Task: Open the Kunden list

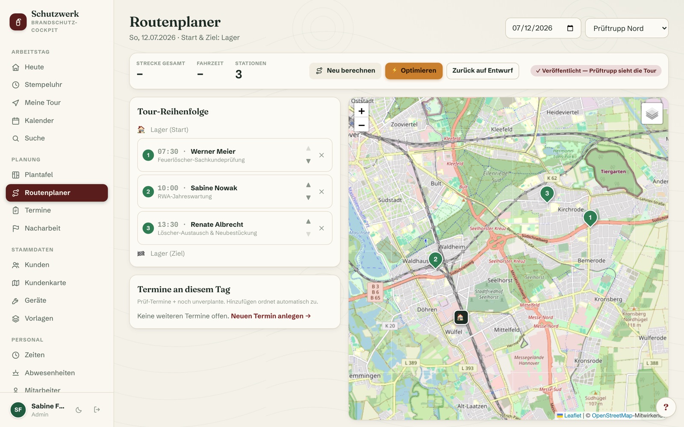Action: [57, 265]
